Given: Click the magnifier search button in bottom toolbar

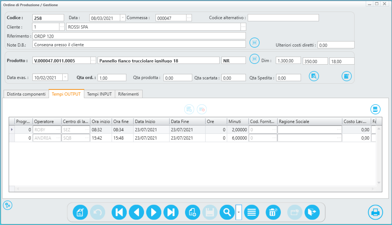Looking at the screenshot, I should (227, 212).
